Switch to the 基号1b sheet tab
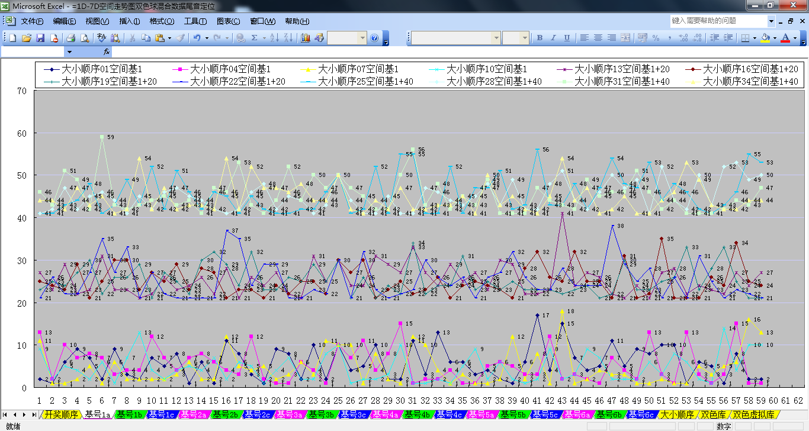Image resolution: width=809 pixels, height=431 pixels. point(129,414)
